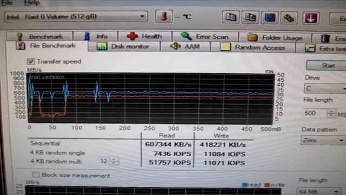Click the sequential read value 607344 KB/s
The image size is (346, 195).
click(x=168, y=145)
